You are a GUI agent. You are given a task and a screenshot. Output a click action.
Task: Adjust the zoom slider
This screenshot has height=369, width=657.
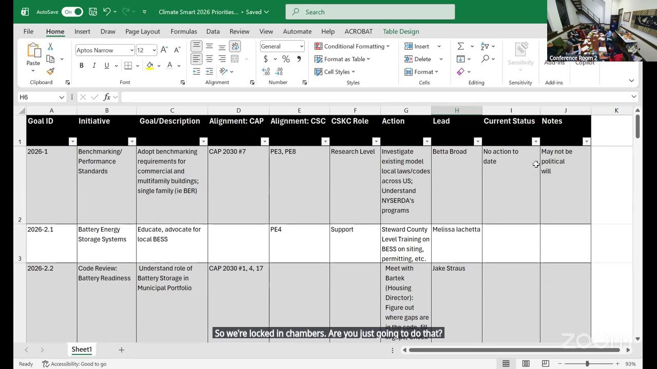click(587, 364)
